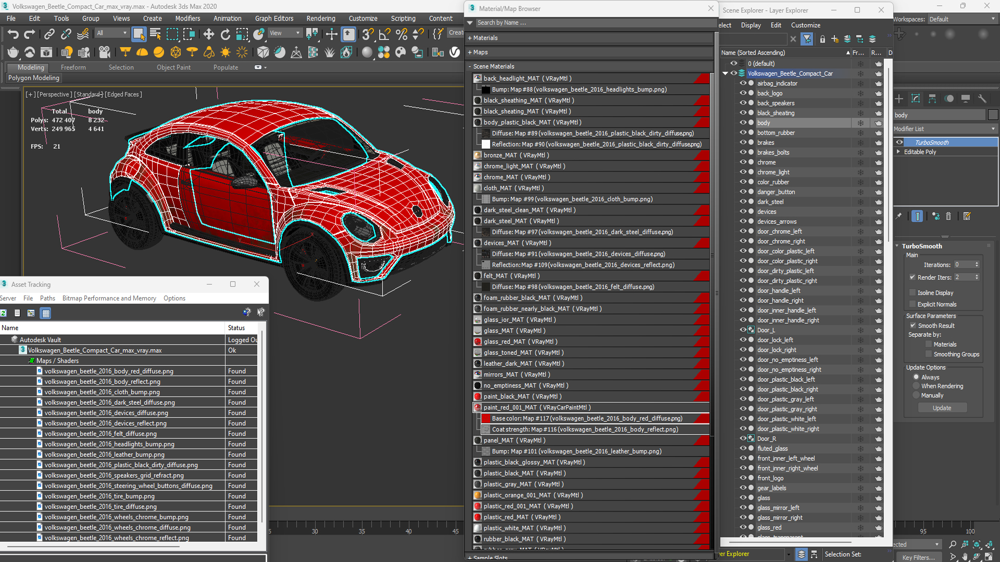Expand the Editable Poly modifier entry
This screenshot has height=562, width=1000.
click(898, 152)
